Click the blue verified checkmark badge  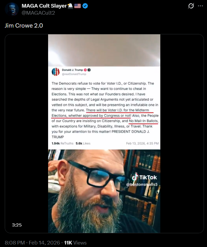85,6
